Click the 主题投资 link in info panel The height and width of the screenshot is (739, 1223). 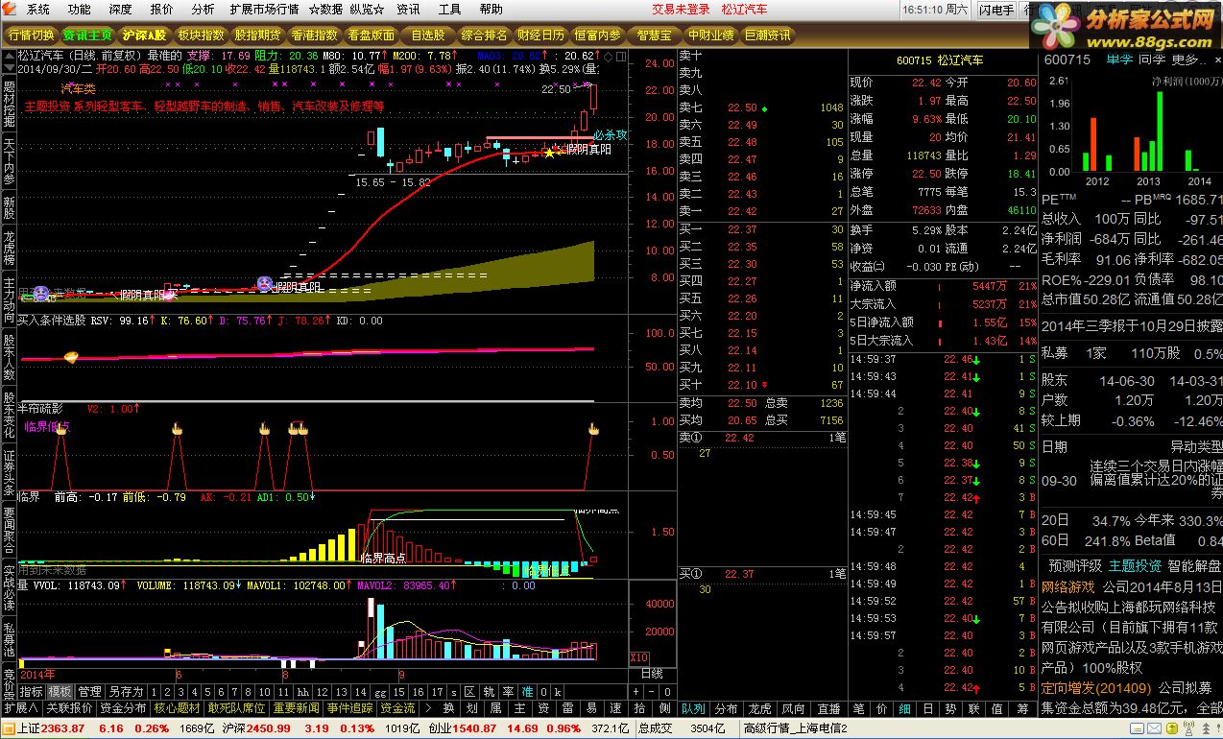coord(1135,565)
